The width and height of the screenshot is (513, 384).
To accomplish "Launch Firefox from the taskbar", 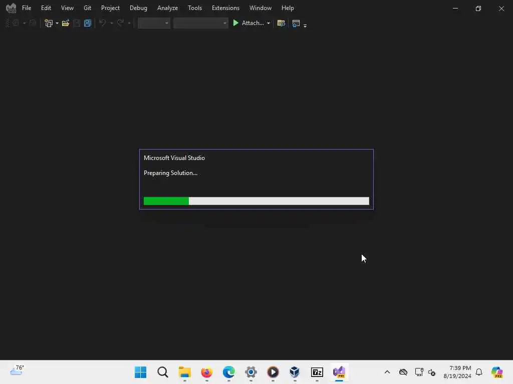I will (206, 372).
